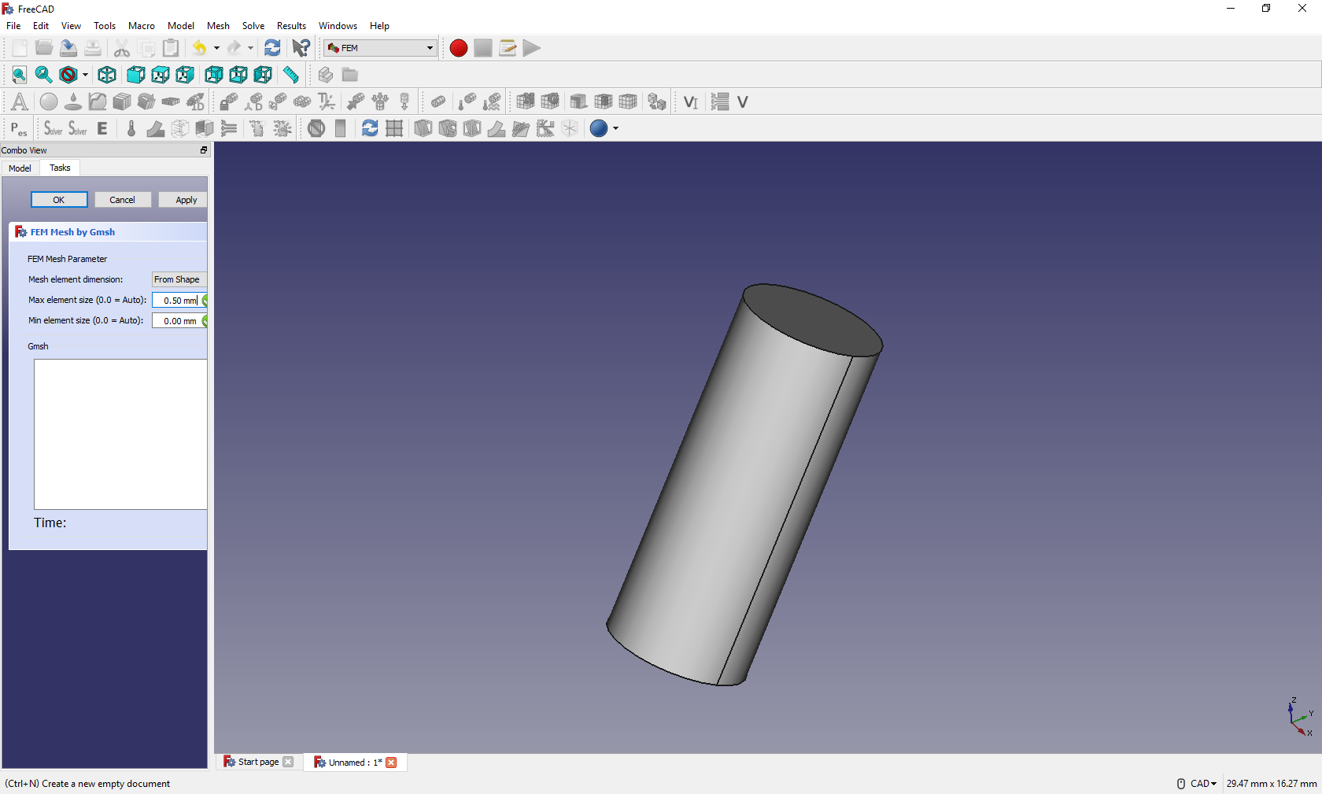Click the Refresh recompute icon
Screen dimensions: 1322x794
(272, 48)
